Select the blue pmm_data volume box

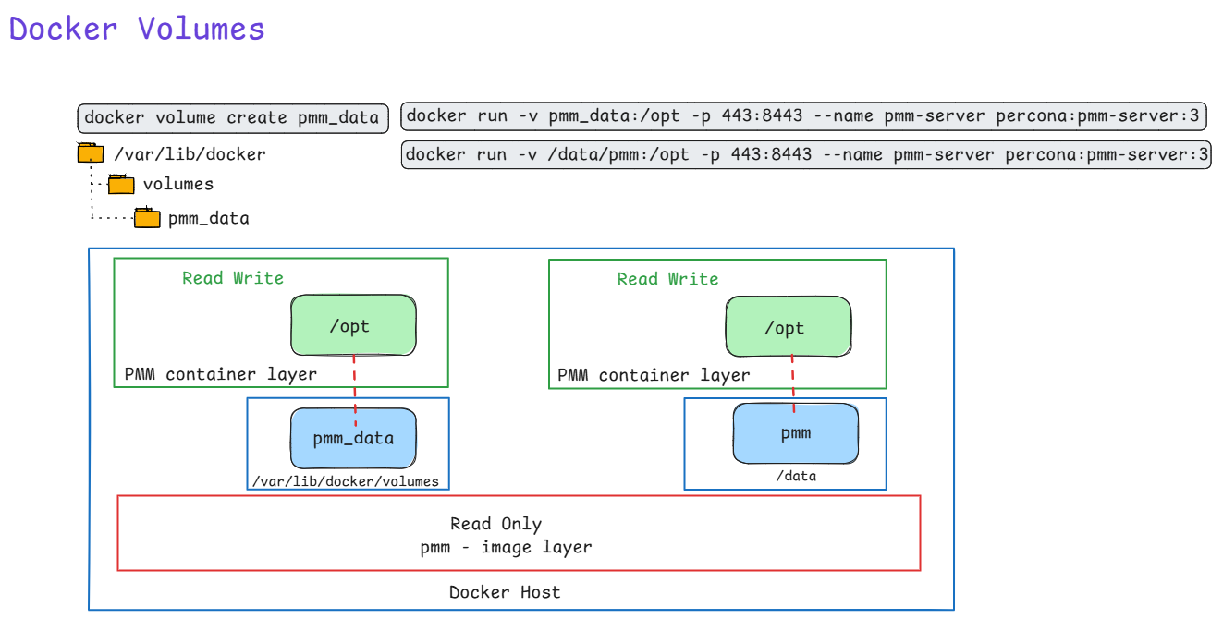[353, 438]
